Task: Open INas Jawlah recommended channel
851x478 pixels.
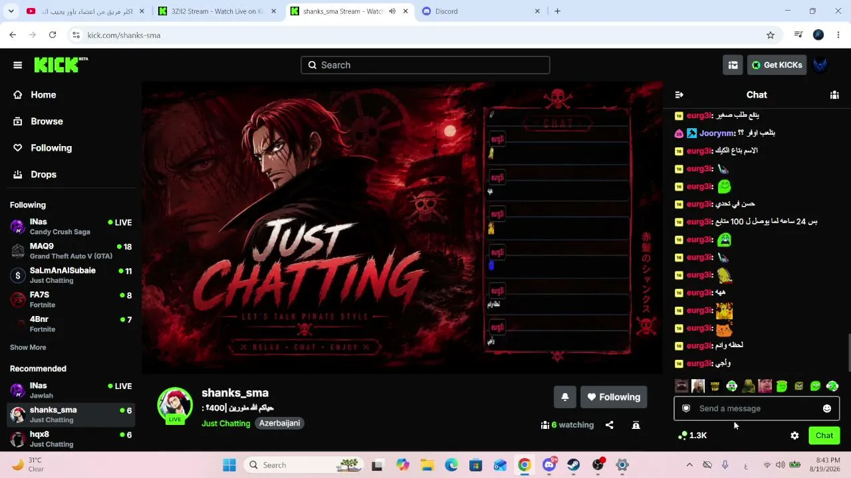Action: 71,390
